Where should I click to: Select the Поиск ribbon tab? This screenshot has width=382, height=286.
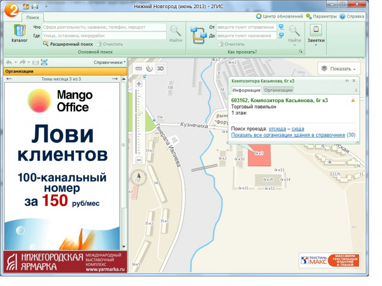pos(33,17)
